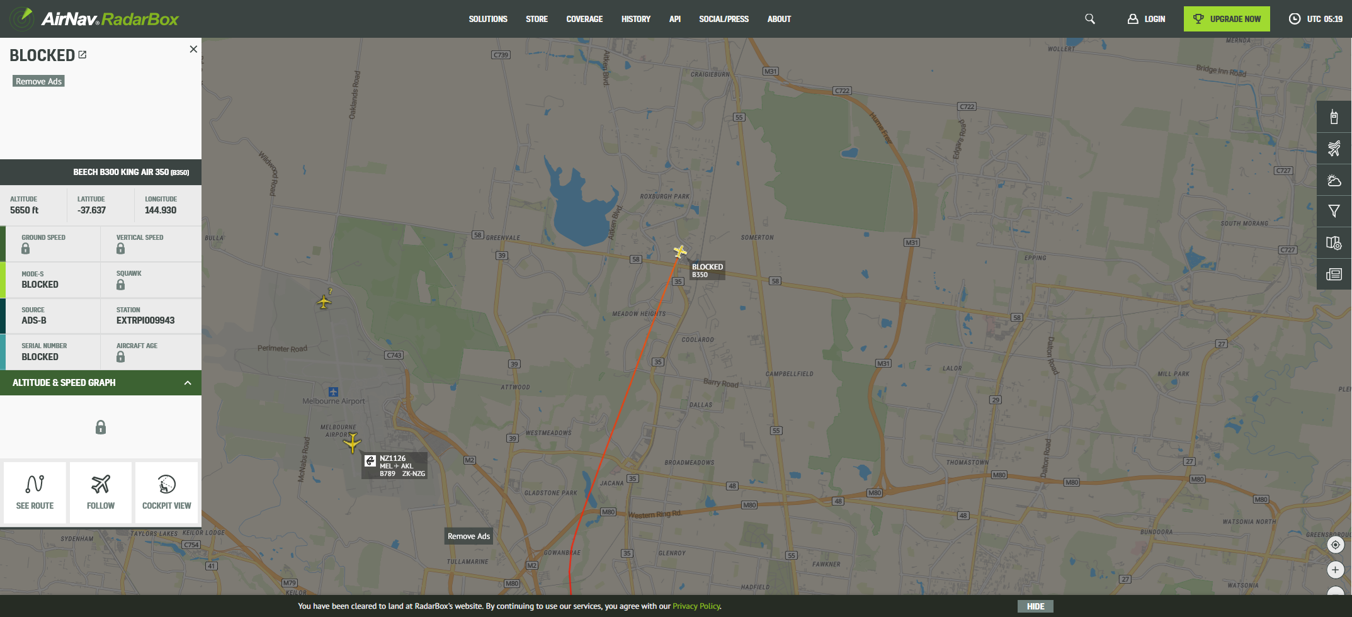1352x617 pixels.
Task: Click the locate-me target icon
Action: tap(1335, 545)
